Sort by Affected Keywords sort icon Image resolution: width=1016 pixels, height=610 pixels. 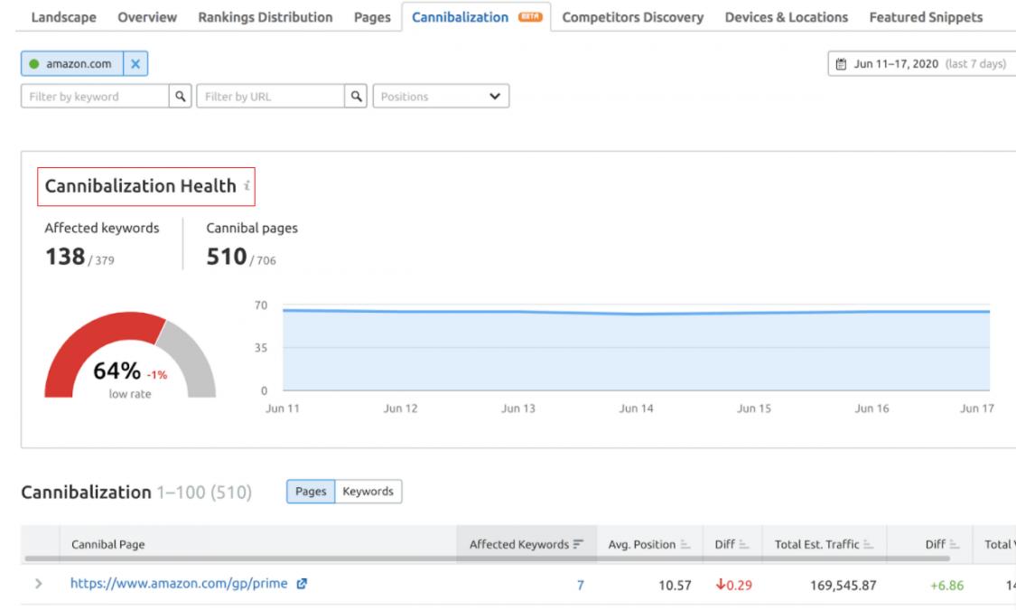pos(578,545)
